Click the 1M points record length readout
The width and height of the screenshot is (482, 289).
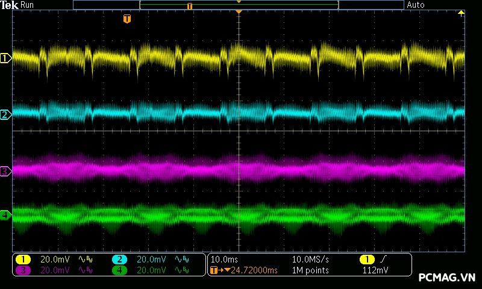[310, 270]
